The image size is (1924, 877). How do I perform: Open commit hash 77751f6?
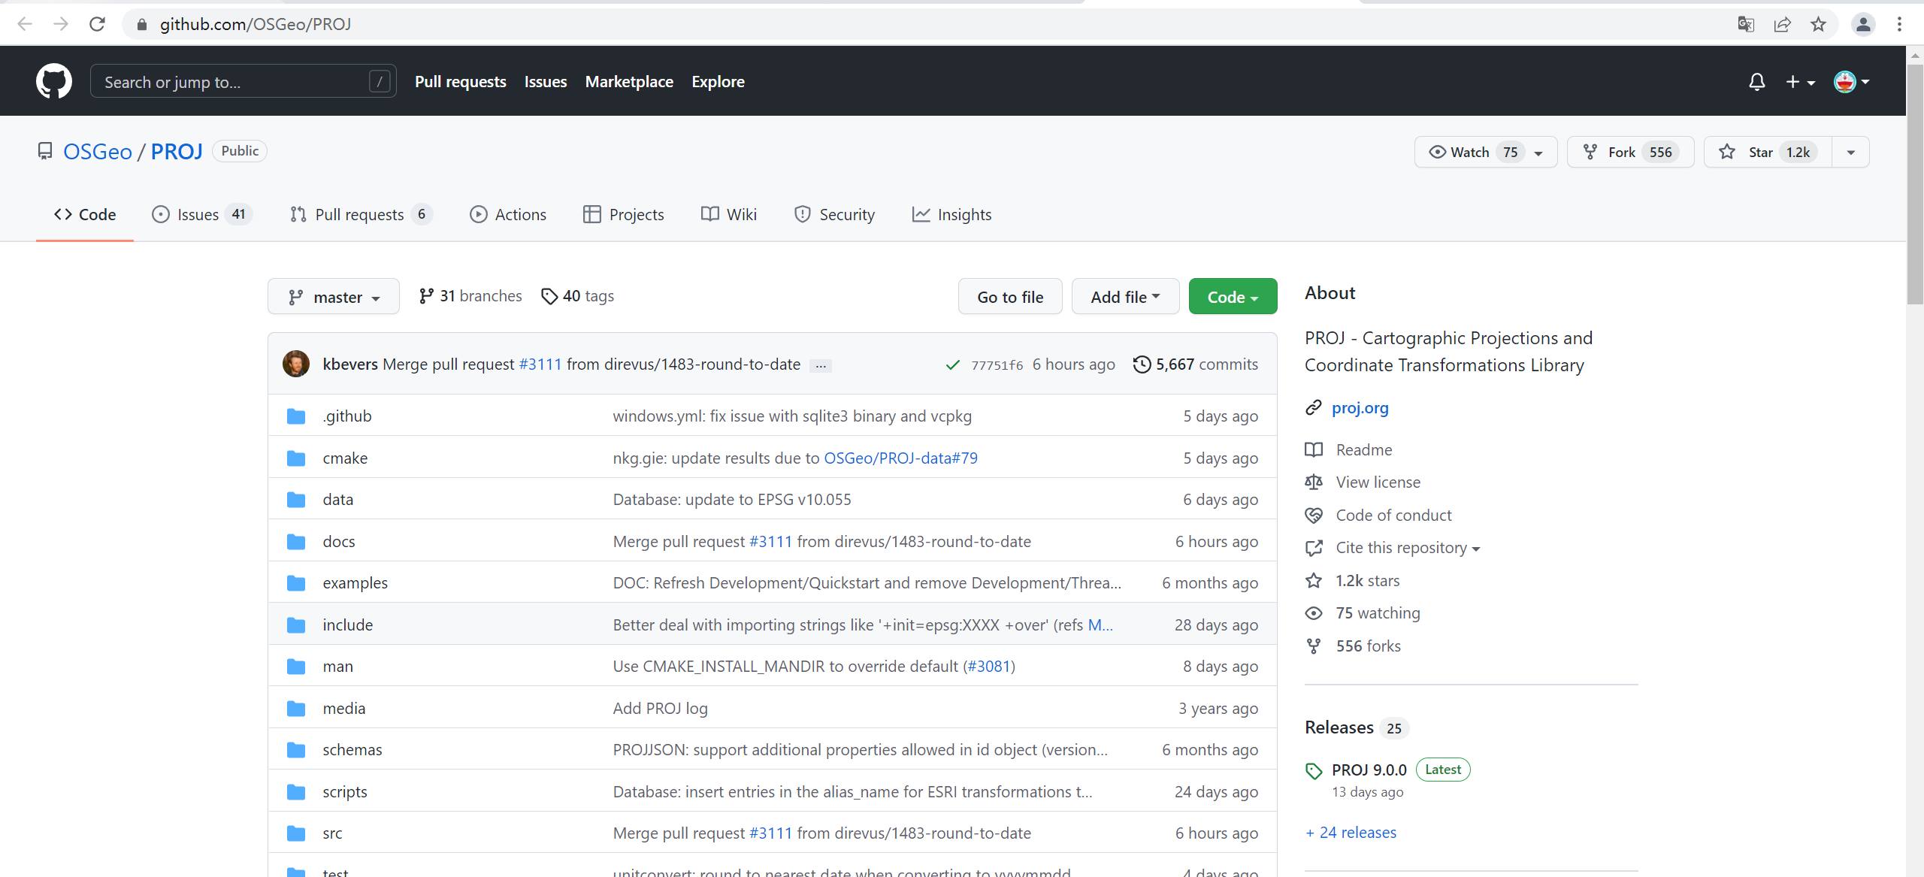tap(997, 365)
